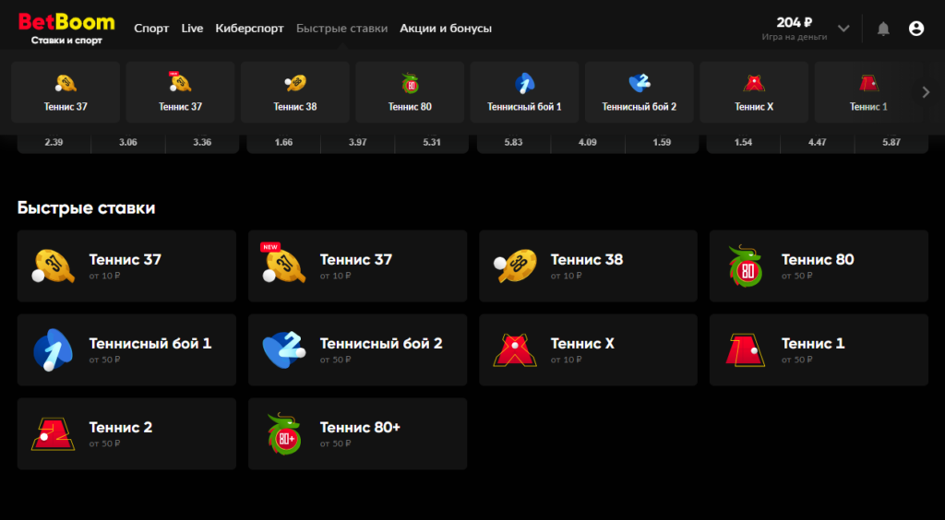Open the notifications bell
Screen dimensions: 945x520
tap(883, 29)
